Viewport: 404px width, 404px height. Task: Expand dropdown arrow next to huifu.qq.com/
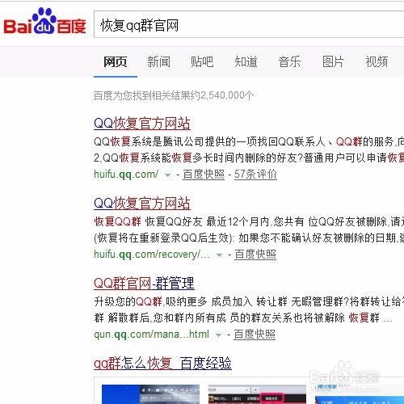[167, 175]
